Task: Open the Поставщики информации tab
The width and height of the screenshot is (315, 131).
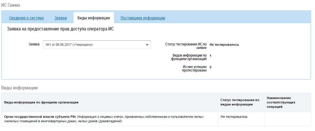Action: pos(143,18)
